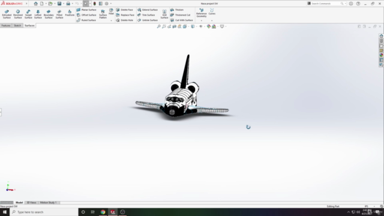Switch to the Surfaces tab

pos(29,25)
